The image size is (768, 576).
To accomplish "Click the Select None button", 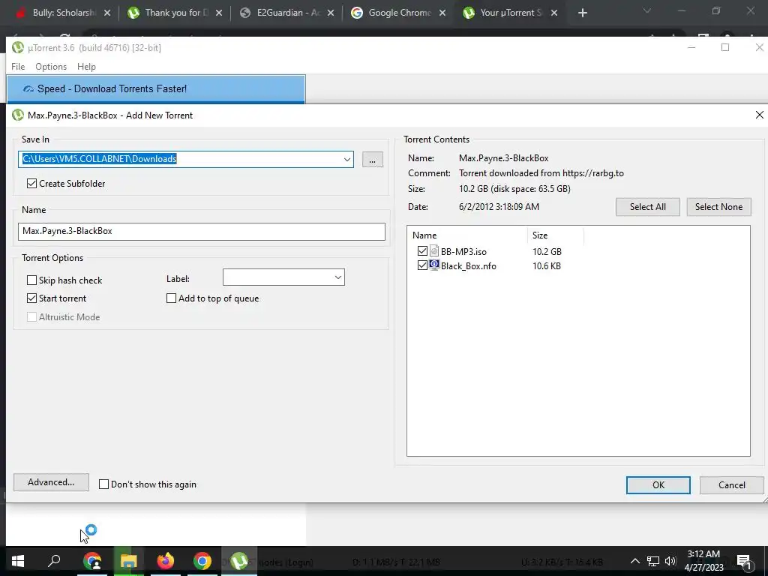I will coord(718,207).
